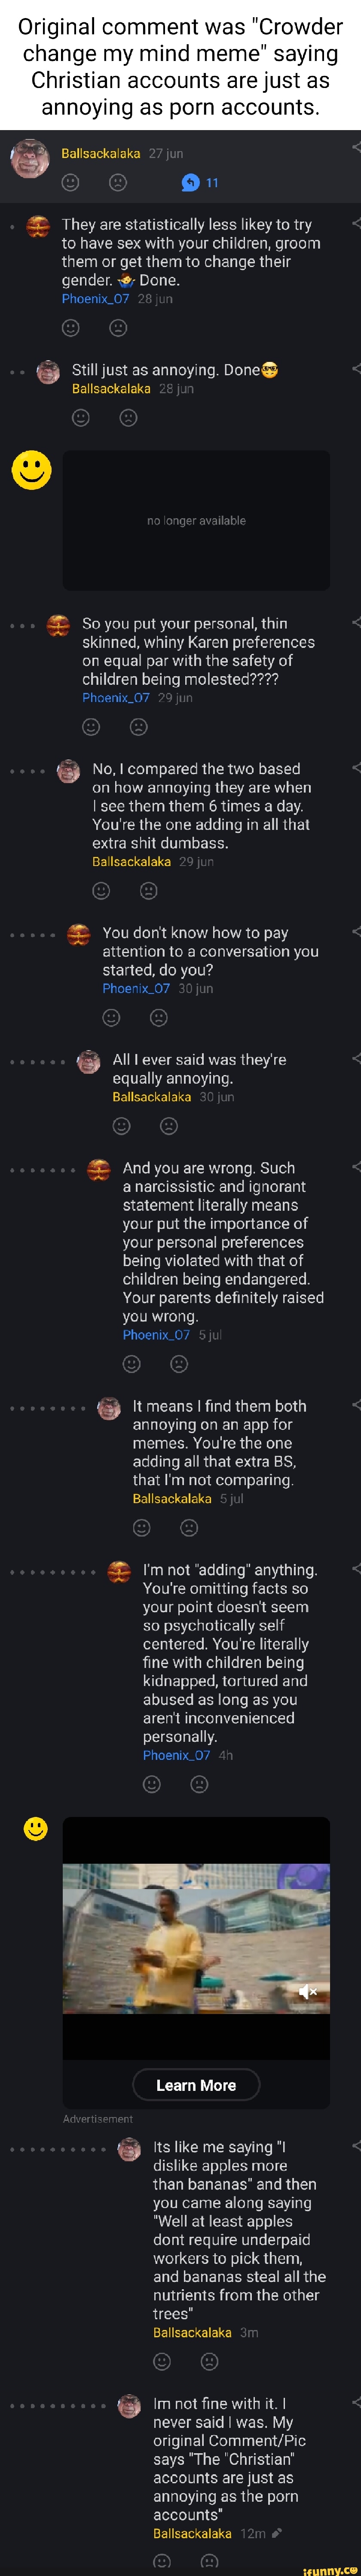
Task: Like the 'So you put your personal' comment
Action: click(x=91, y=727)
